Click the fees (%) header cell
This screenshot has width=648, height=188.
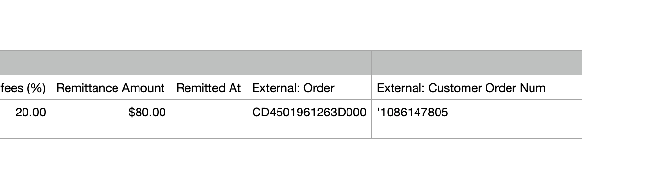coord(25,88)
